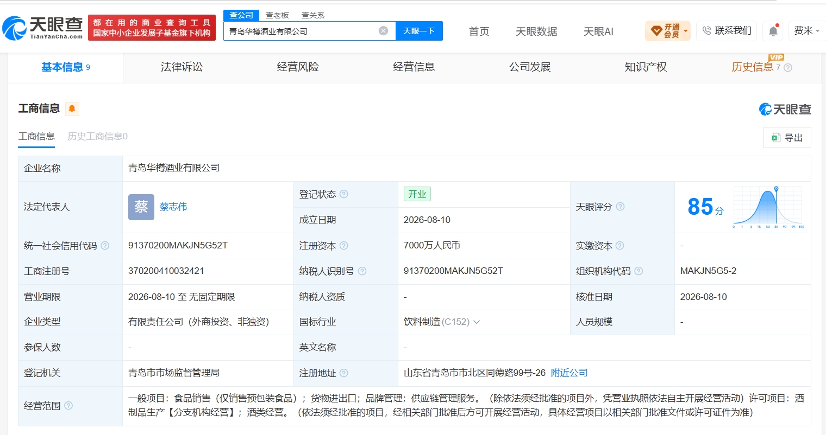The height and width of the screenshot is (435, 826).
Task: Click company name 青岛华樽酒业有限公司 in table
Action: [174, 168]
